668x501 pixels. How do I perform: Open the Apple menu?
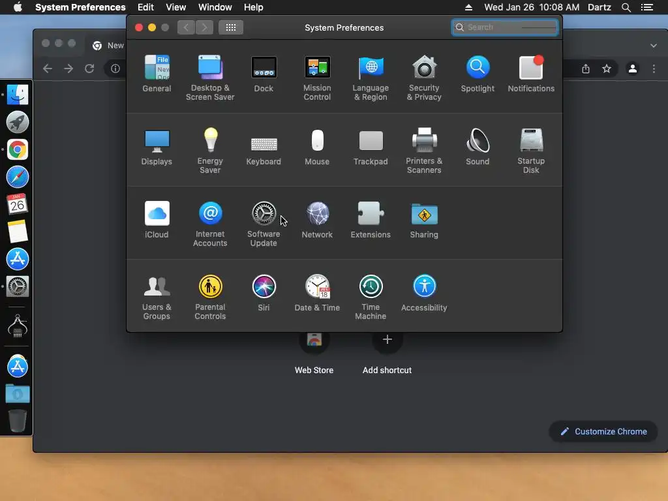click(x=18, y=7)
